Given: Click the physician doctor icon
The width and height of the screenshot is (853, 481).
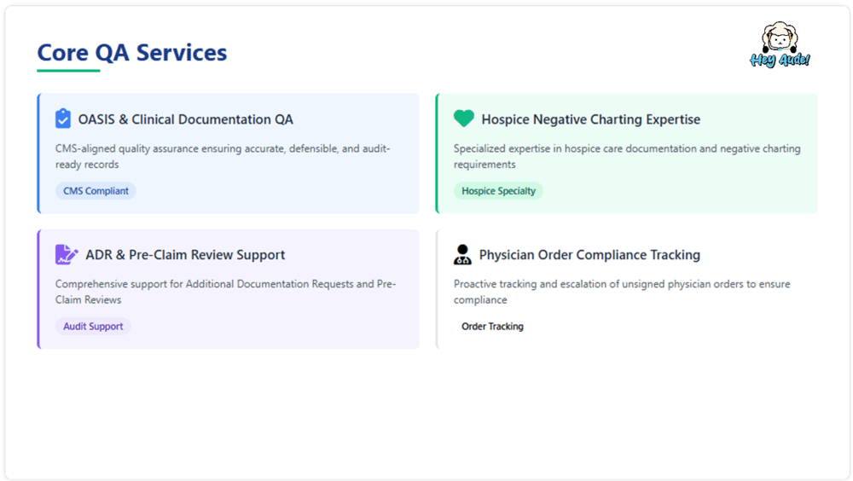Looking at the screenshot, I should (462, 254).
